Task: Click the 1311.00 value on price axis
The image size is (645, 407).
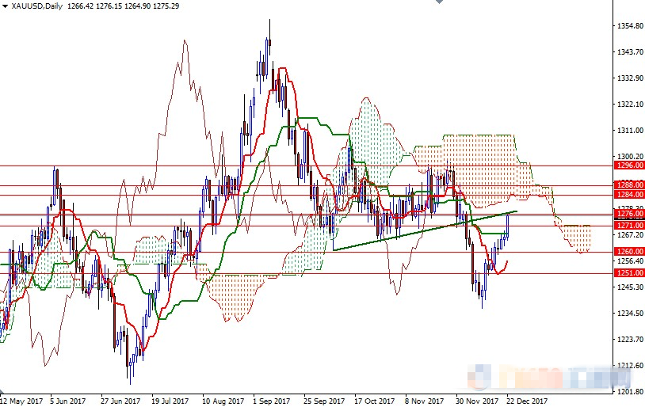Action: (629, 131)
